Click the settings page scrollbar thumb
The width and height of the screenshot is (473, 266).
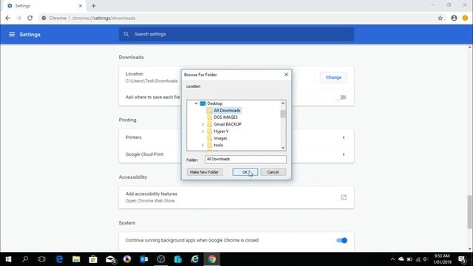[470, 212]
